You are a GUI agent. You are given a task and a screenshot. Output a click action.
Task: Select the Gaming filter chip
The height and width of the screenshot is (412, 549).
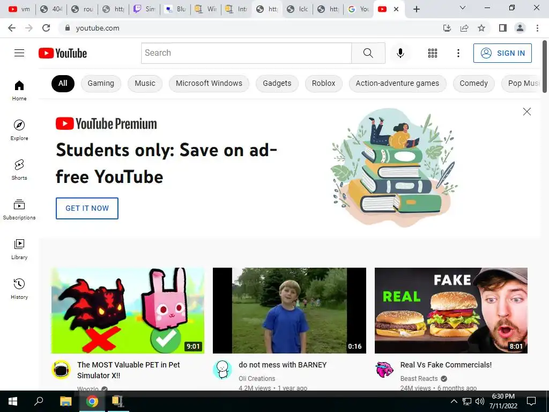tap(101, 83)
